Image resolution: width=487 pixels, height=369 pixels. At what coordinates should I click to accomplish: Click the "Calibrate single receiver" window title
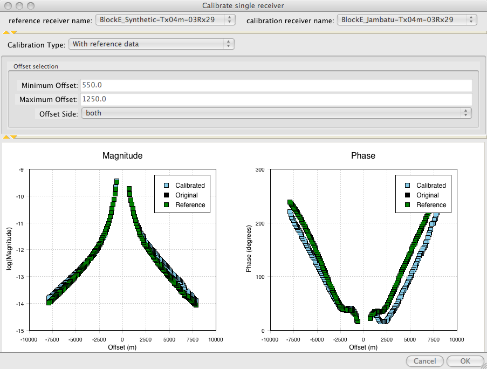(243, 5)
